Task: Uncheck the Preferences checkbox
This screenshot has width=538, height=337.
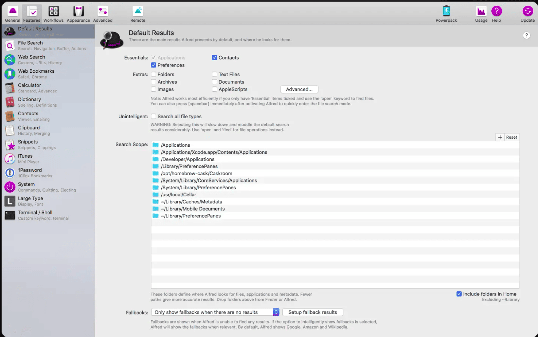Action: [154, 65]
